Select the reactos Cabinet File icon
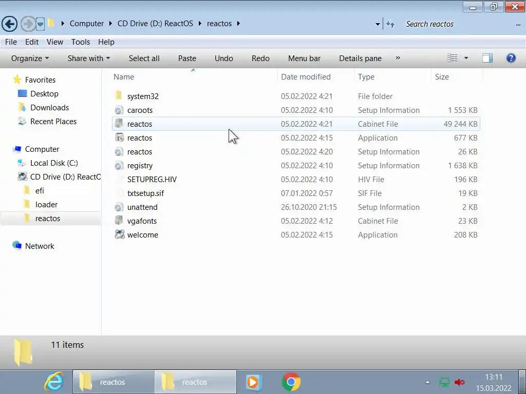Viewport: 526px width, 394px height. click(119, 124)
